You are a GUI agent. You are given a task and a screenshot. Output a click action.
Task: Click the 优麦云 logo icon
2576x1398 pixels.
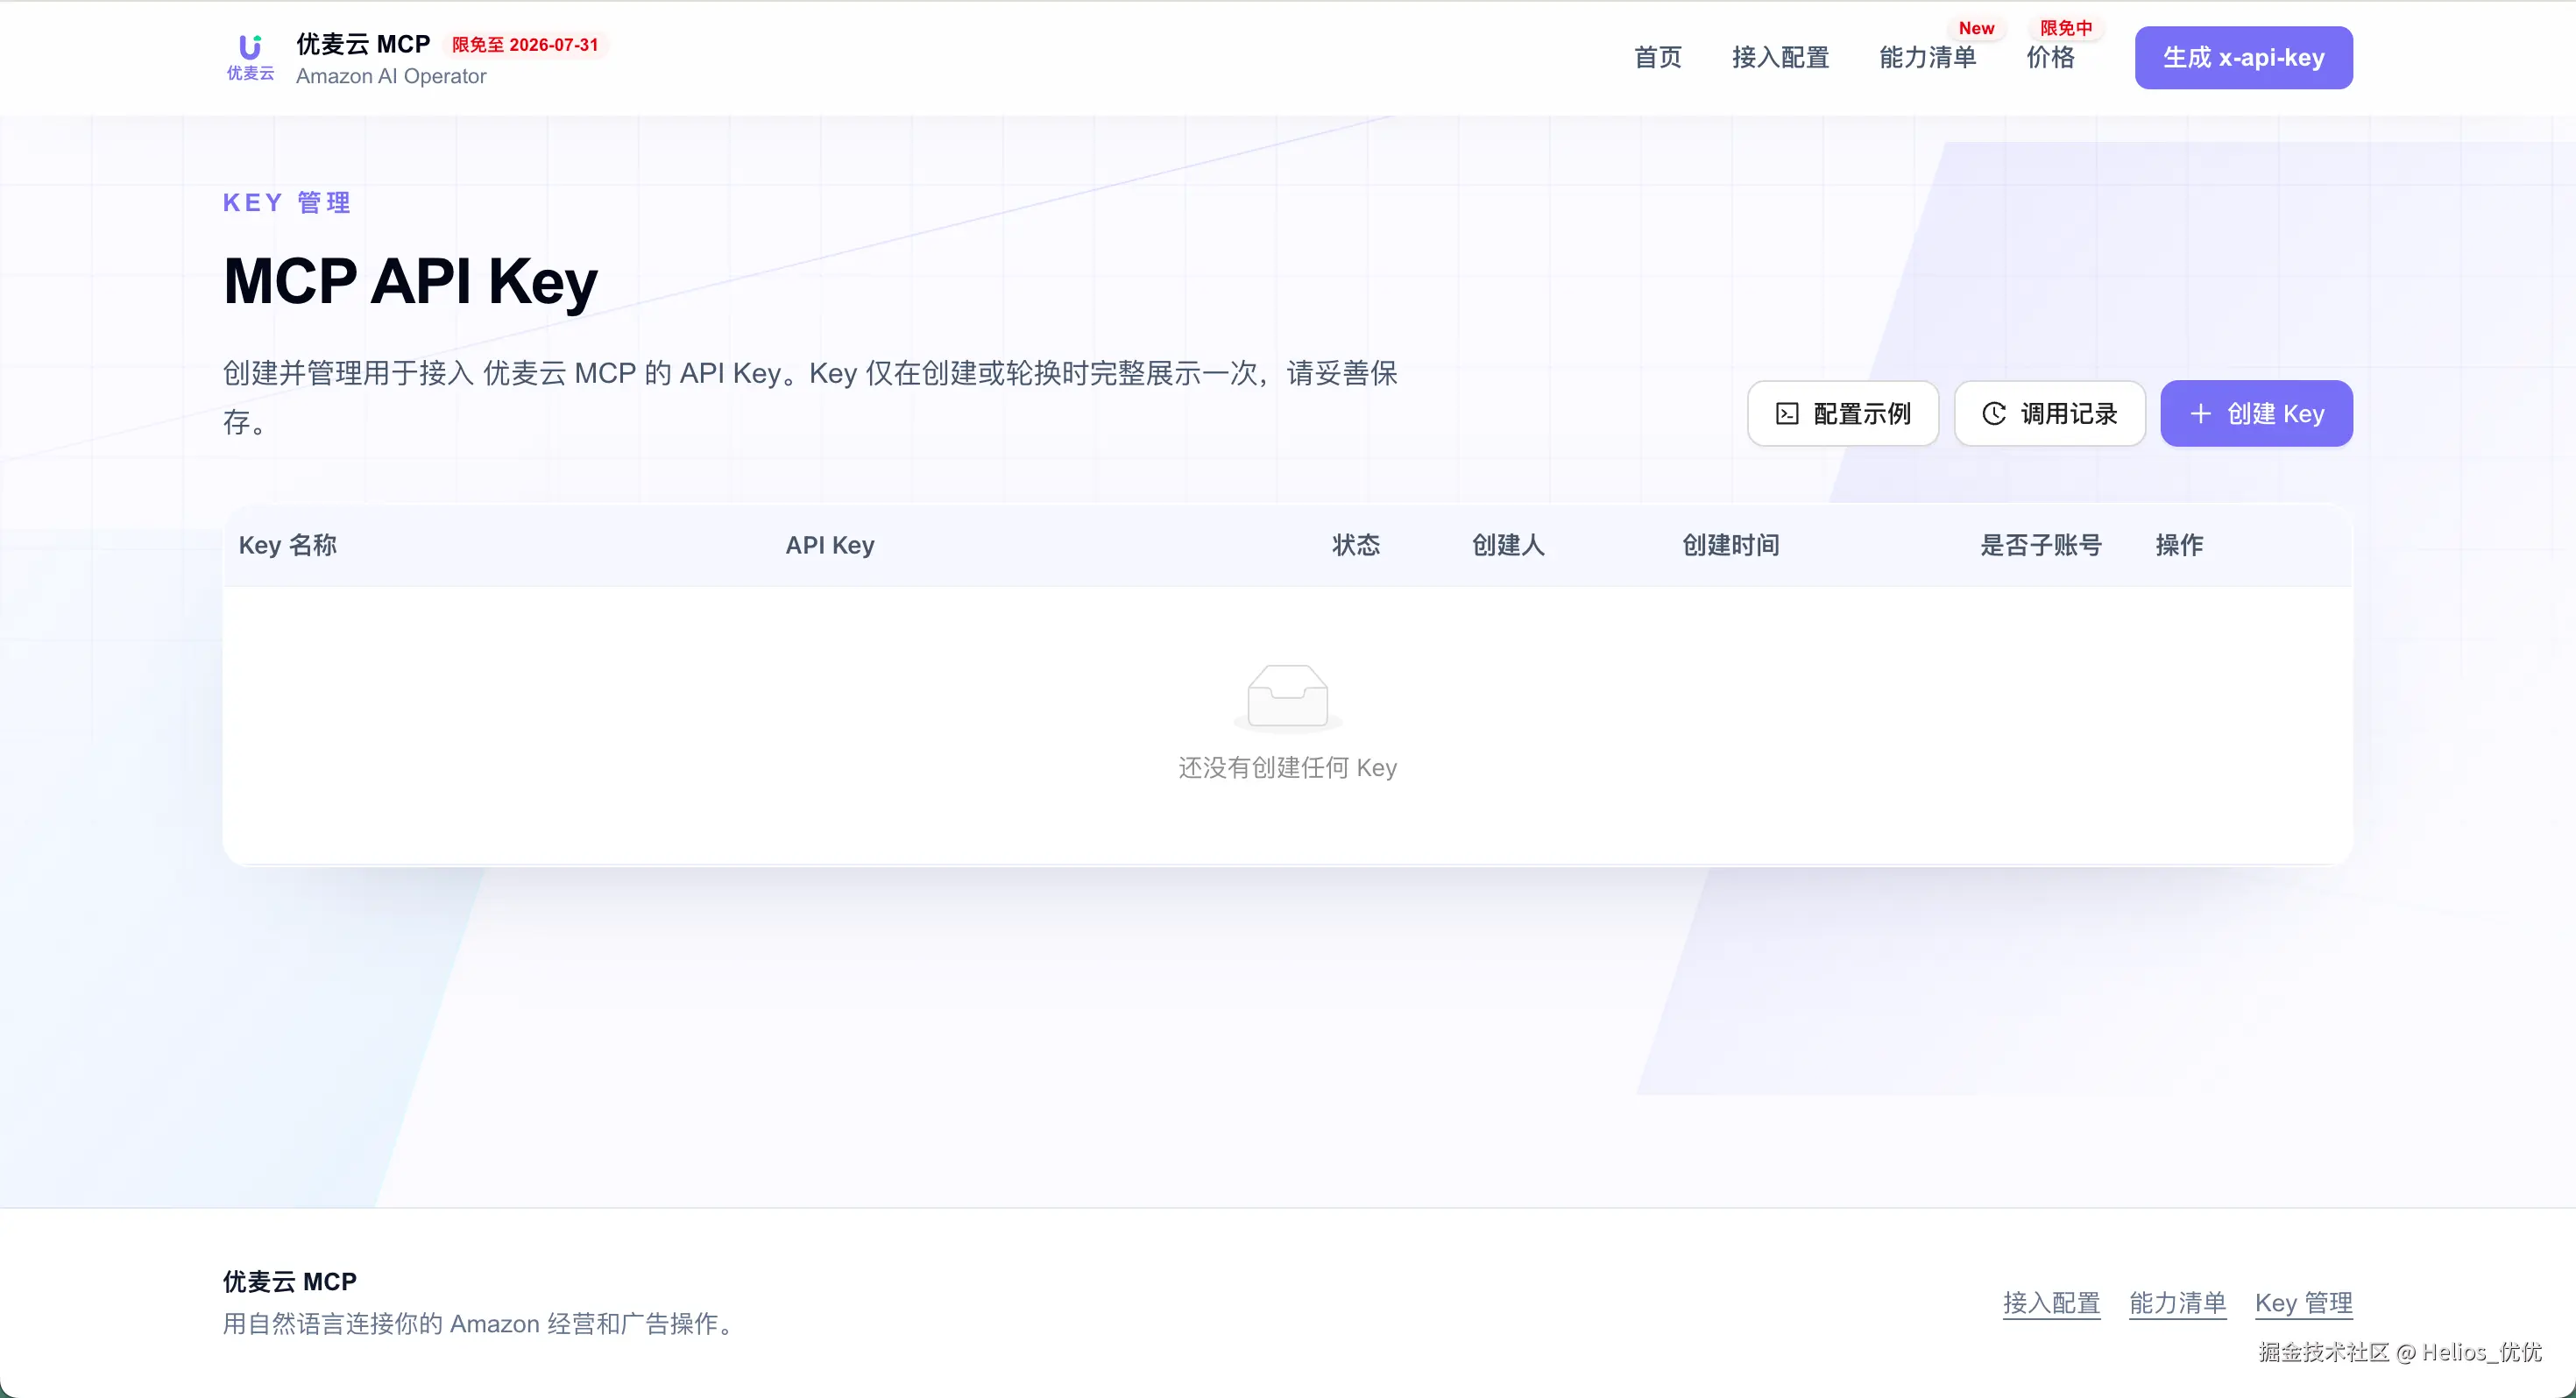pos(250,57)
